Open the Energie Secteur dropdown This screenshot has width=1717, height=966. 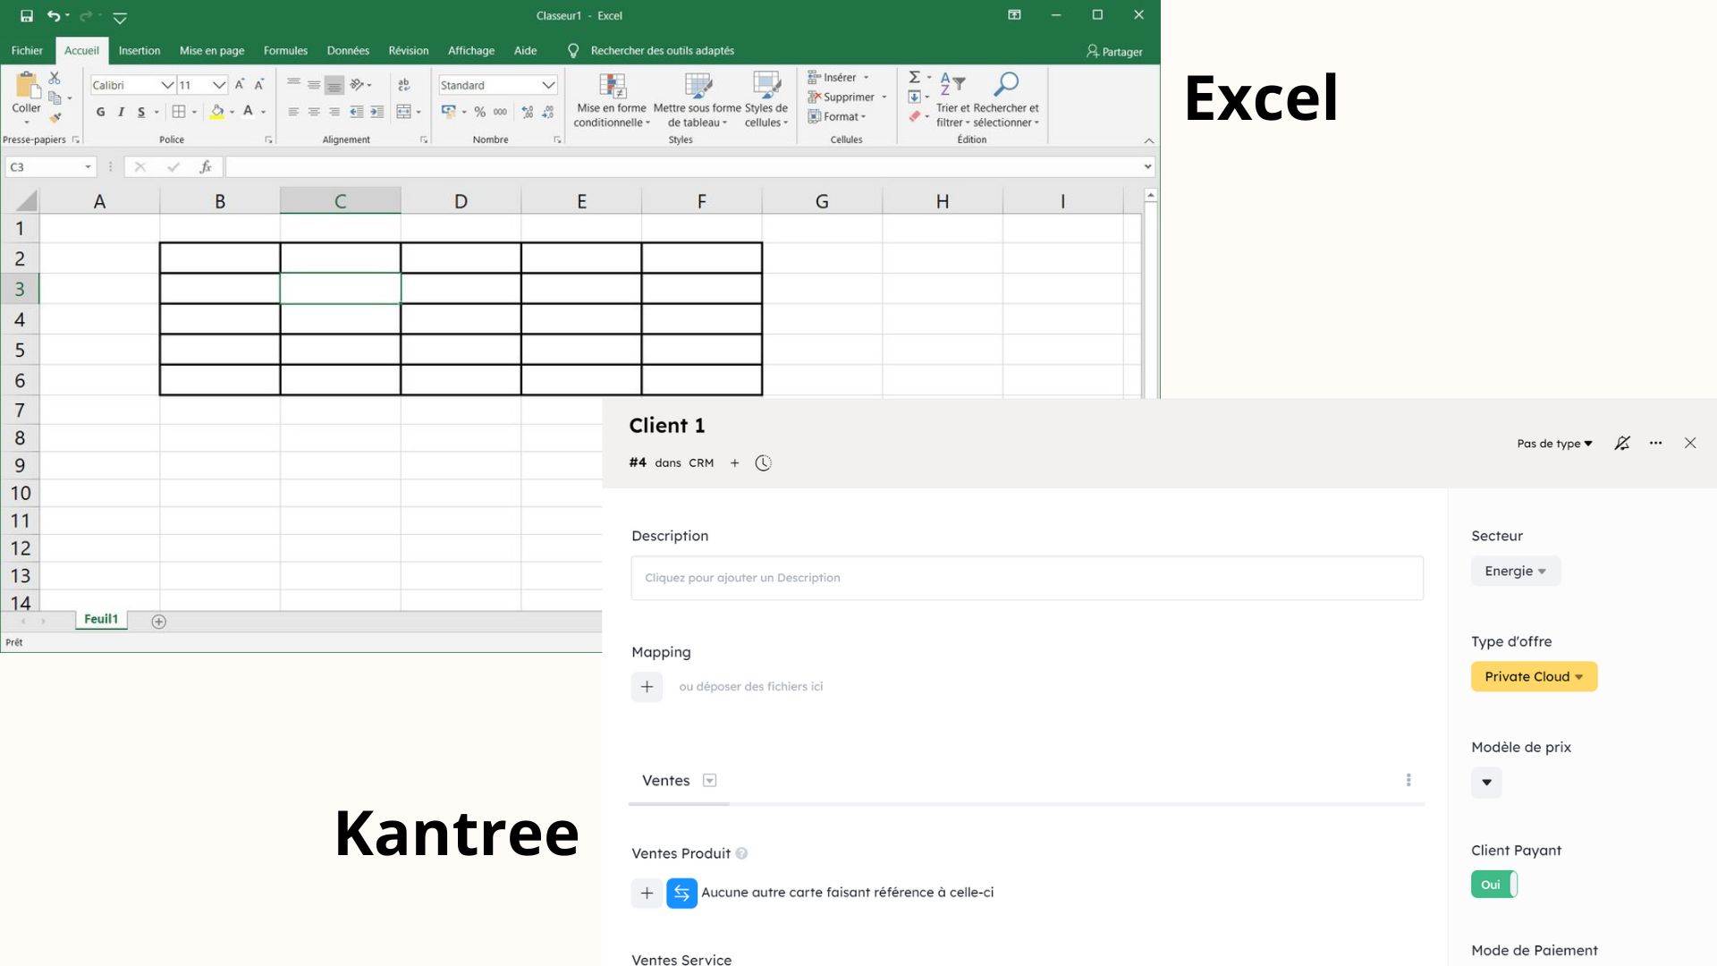point(1516,572)
